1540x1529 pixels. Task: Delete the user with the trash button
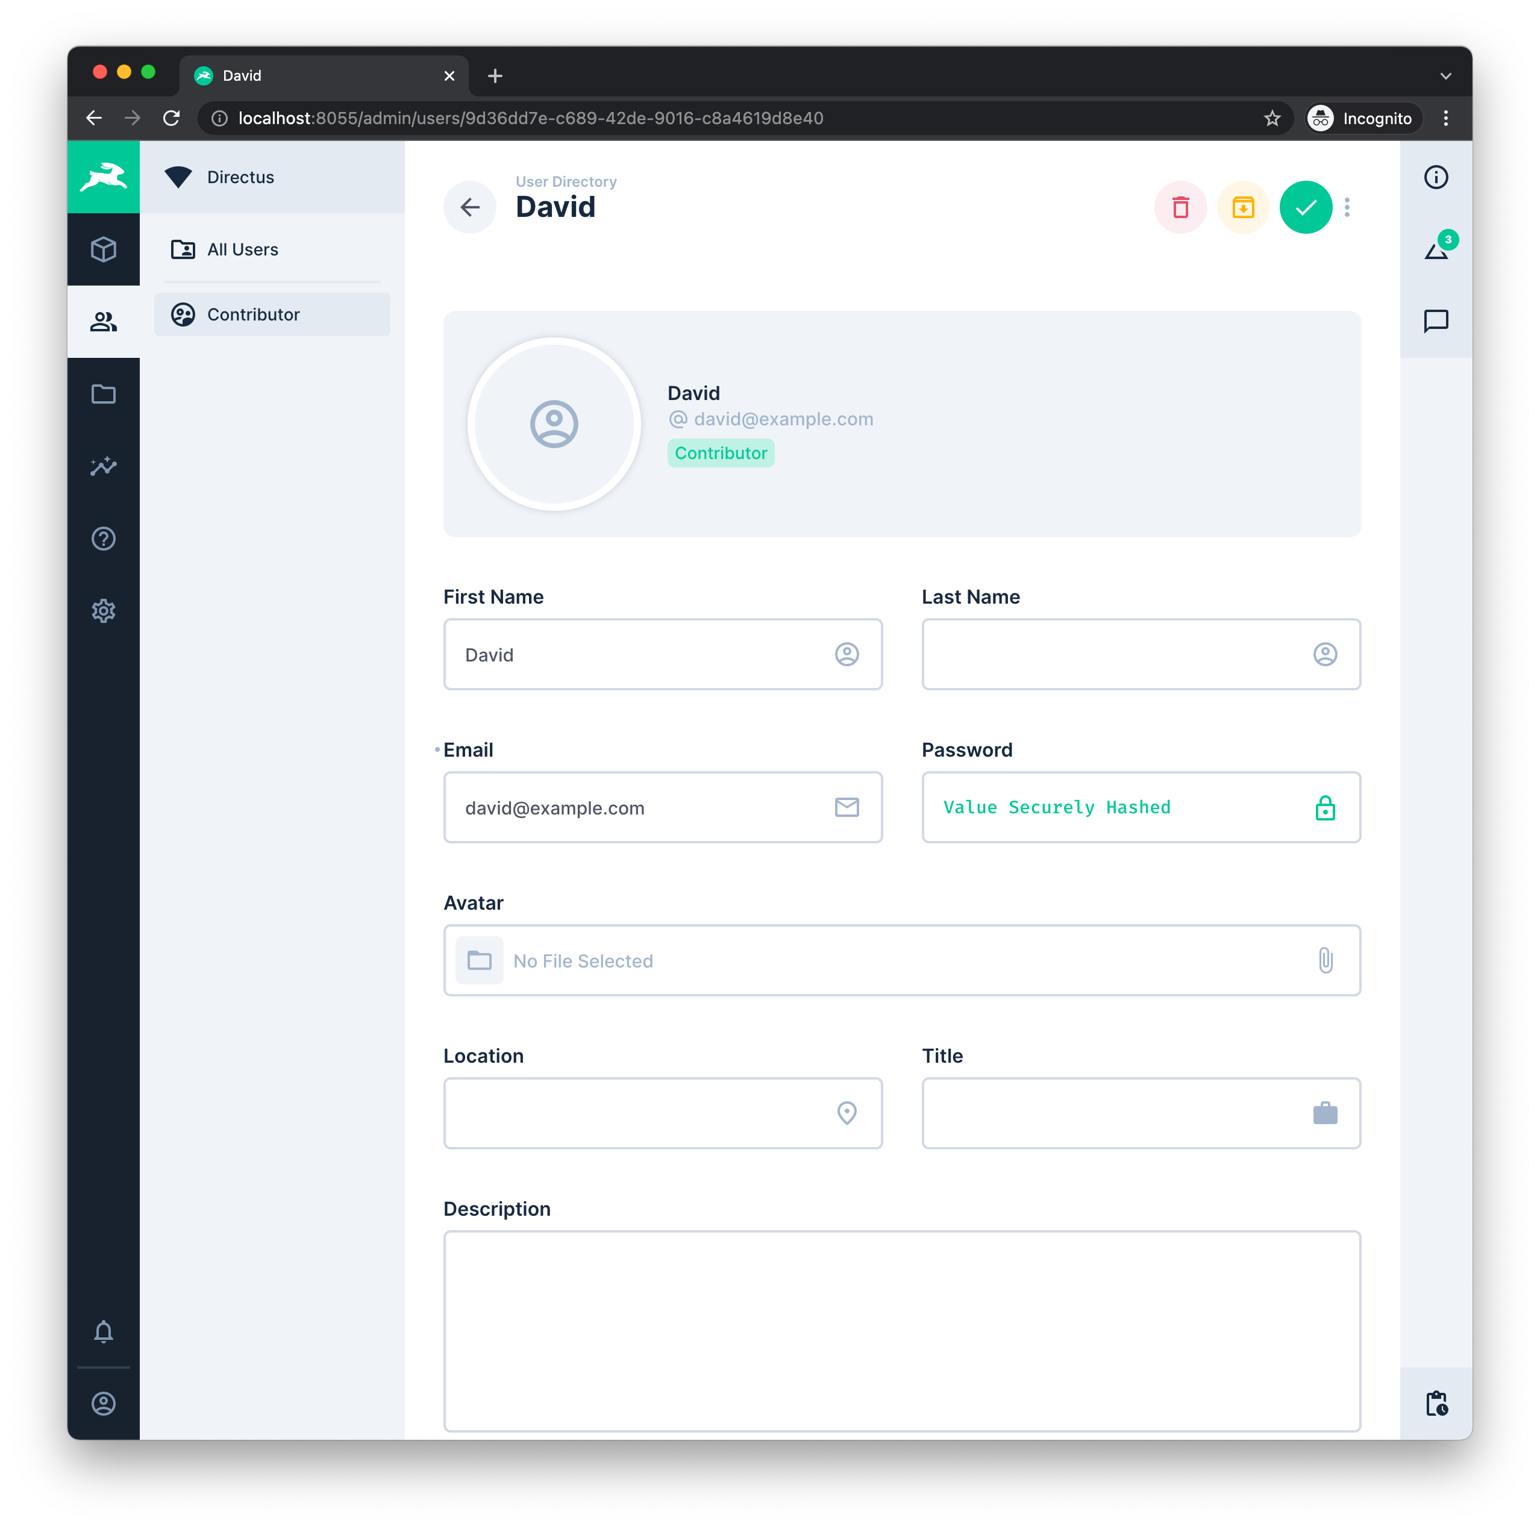tap(1180, 207)
